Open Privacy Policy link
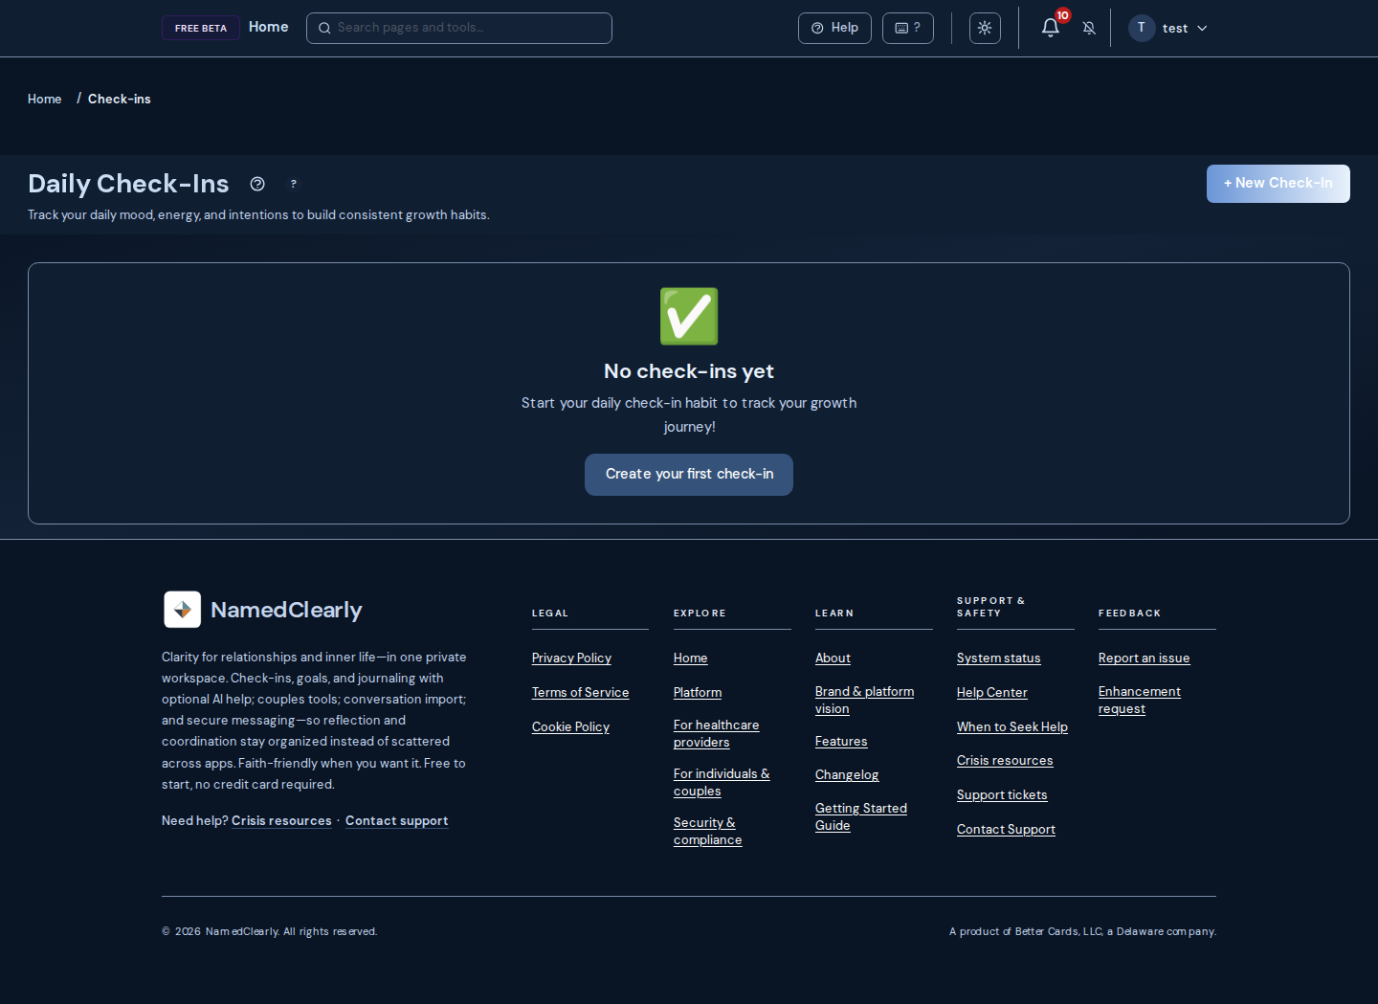 [x=571, y=658]
